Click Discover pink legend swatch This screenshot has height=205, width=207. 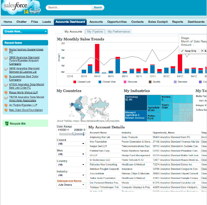(x=125, y=82)
